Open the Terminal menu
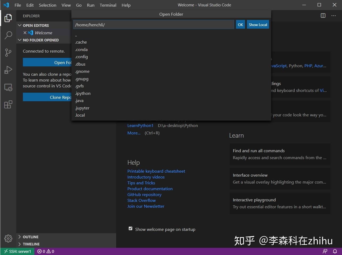Image resolution: width=342 pixels, height=255 pixels. [x=108, y=5]
